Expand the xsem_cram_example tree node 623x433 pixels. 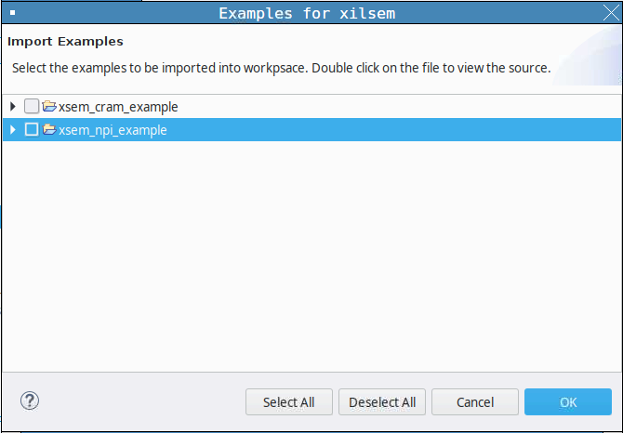pyautogui.click(x=13, y=107)
